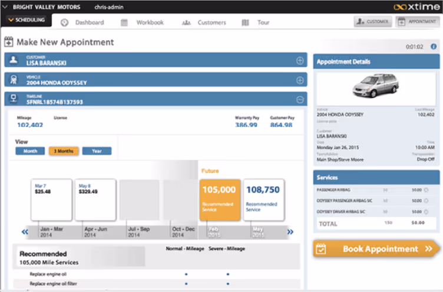Click the Jan - Mar 2014 timeline label
The image size is (443, 292).
point(52,232)
